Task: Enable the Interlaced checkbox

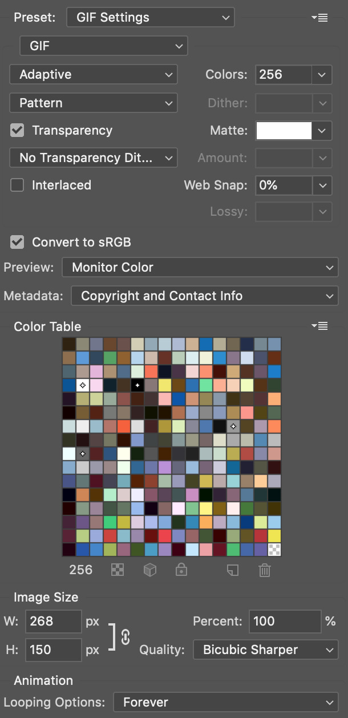Action: click(18, 185)
